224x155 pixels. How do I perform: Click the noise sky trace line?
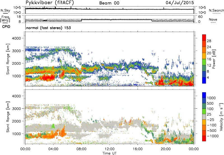(109, 9)
